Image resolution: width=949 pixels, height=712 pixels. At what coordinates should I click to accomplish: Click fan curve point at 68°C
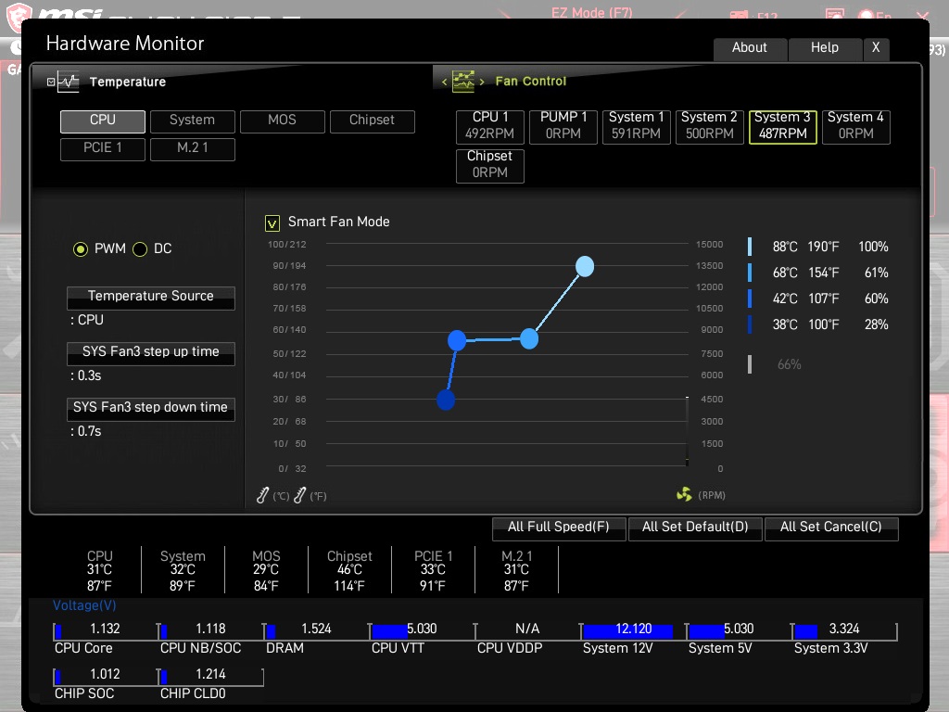click(x=529, y=339)
